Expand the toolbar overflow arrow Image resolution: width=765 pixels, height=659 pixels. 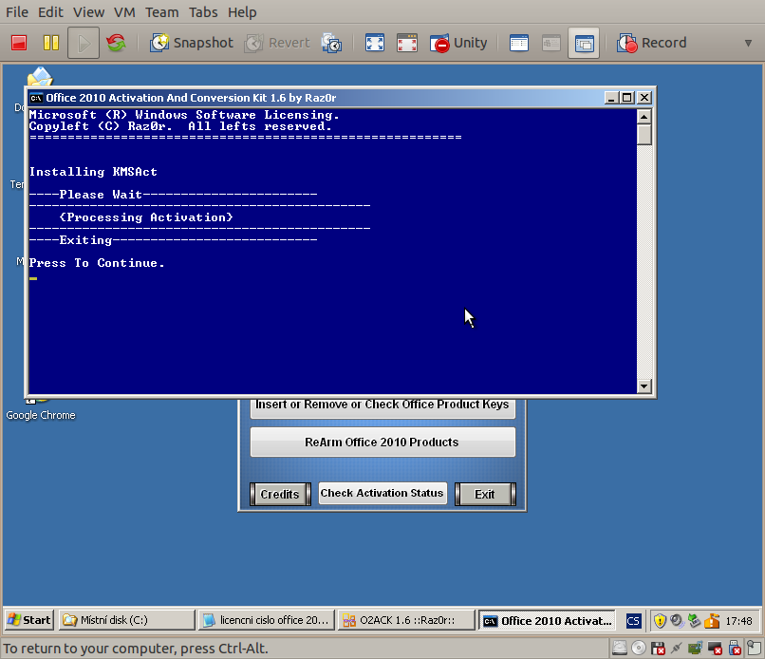coord(748,44)
